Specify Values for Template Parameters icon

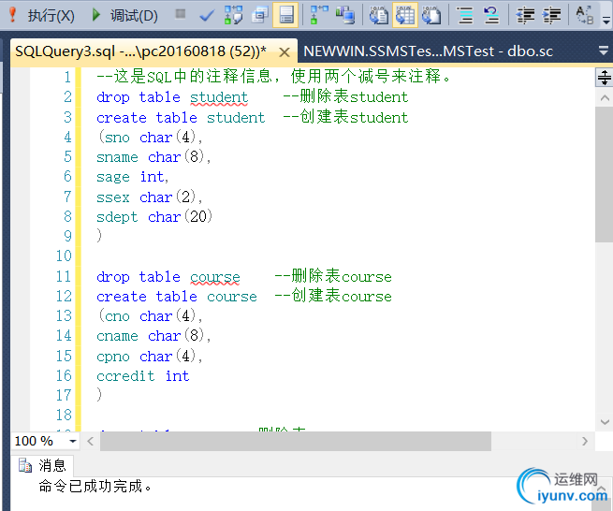click(585, 15)
